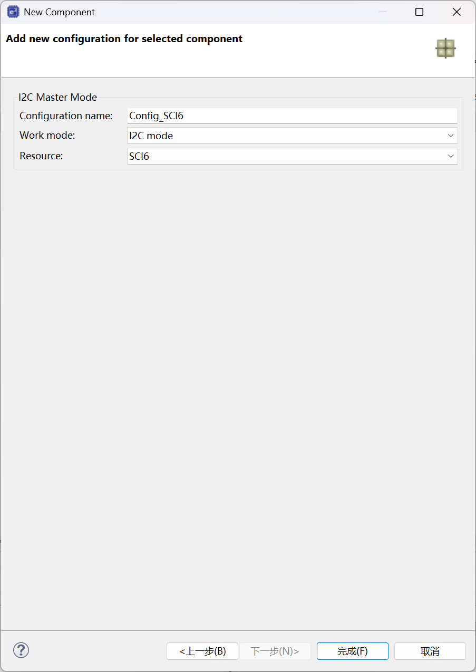The height and width of the screenshot is (672, 476).
Task: Click the Resource dropdown chevron arrow
Action: [451, 156]
